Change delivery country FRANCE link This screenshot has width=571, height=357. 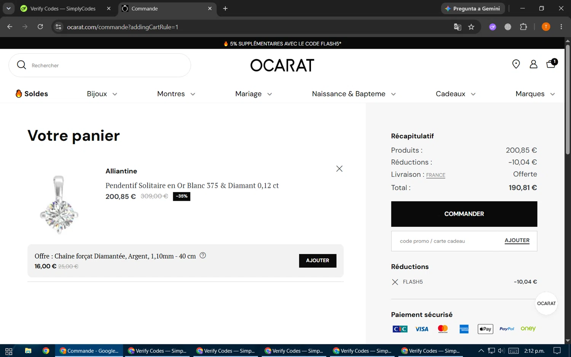pos(435,175)
